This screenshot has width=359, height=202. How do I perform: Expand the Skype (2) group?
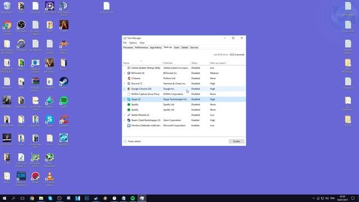[125, 99]
